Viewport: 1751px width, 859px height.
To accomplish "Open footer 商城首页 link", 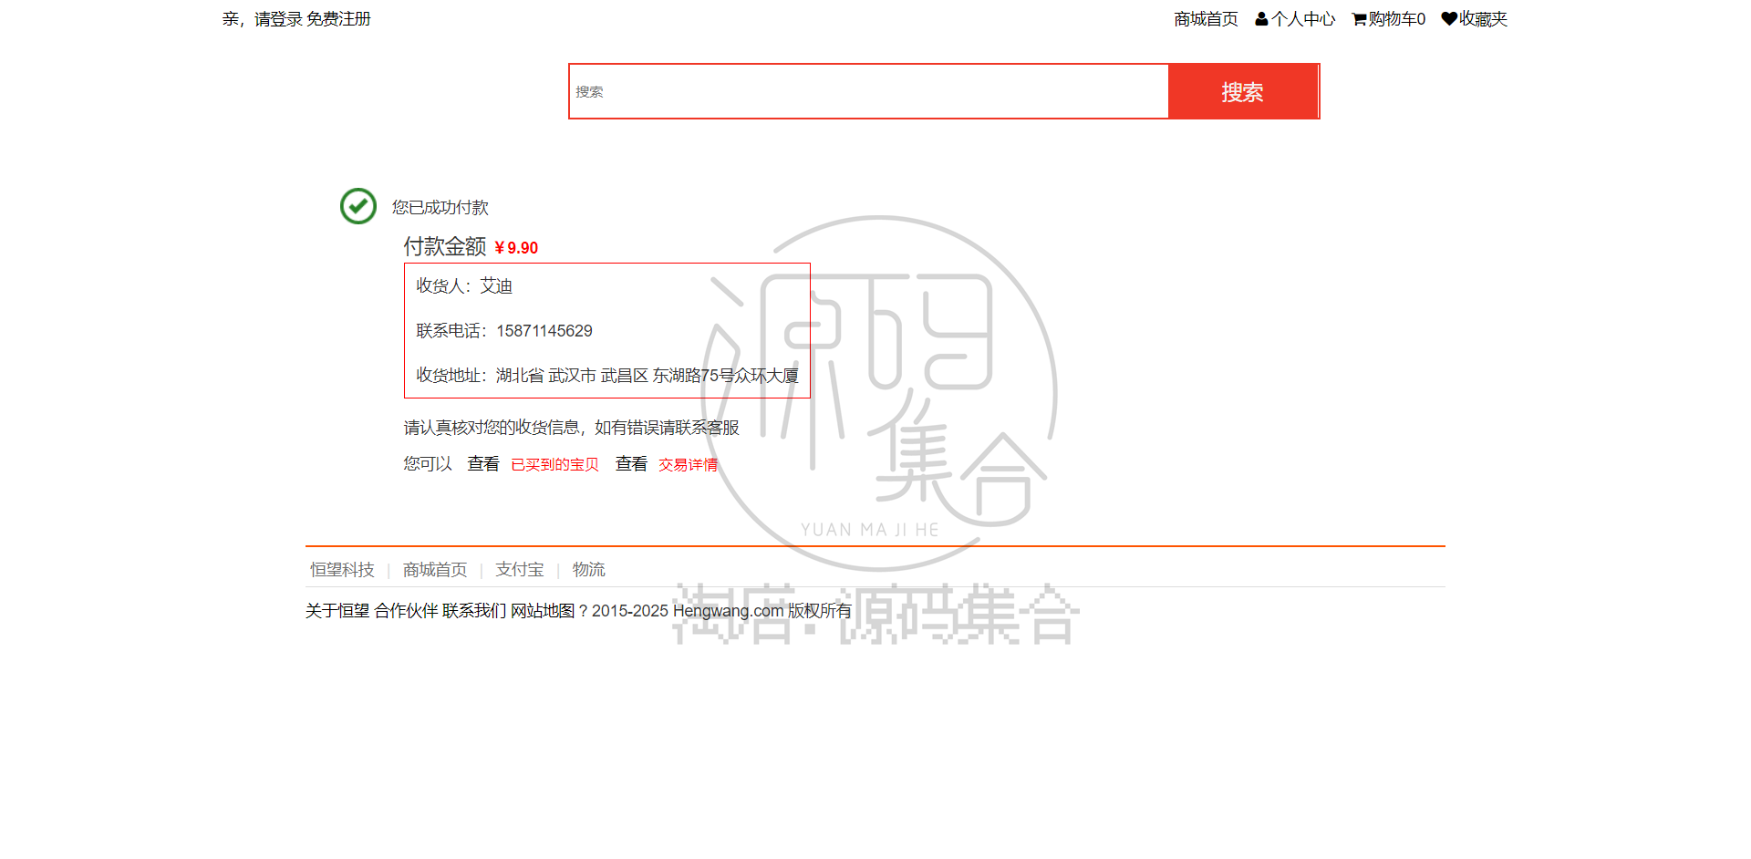I will click(435, 570).
